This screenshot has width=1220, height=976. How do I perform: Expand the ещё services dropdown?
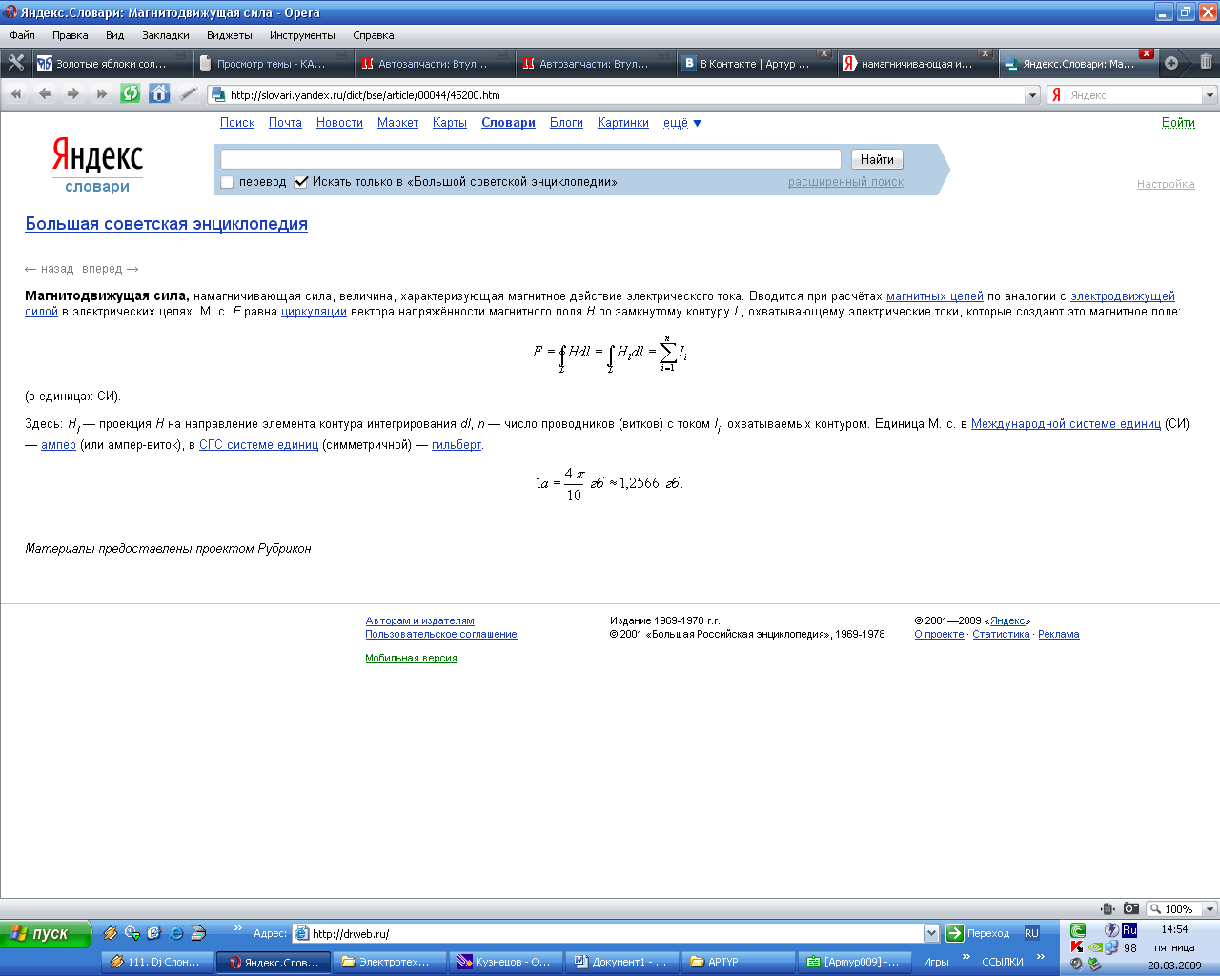[x=682, y=123]
